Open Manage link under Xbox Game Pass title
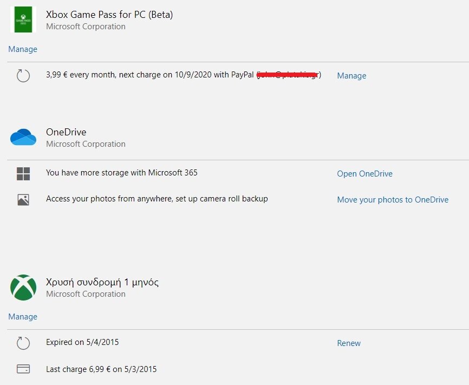 click(x=23, y=49)
